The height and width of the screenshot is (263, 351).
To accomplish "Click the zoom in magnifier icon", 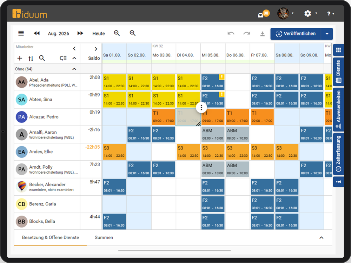I will 133,33.
